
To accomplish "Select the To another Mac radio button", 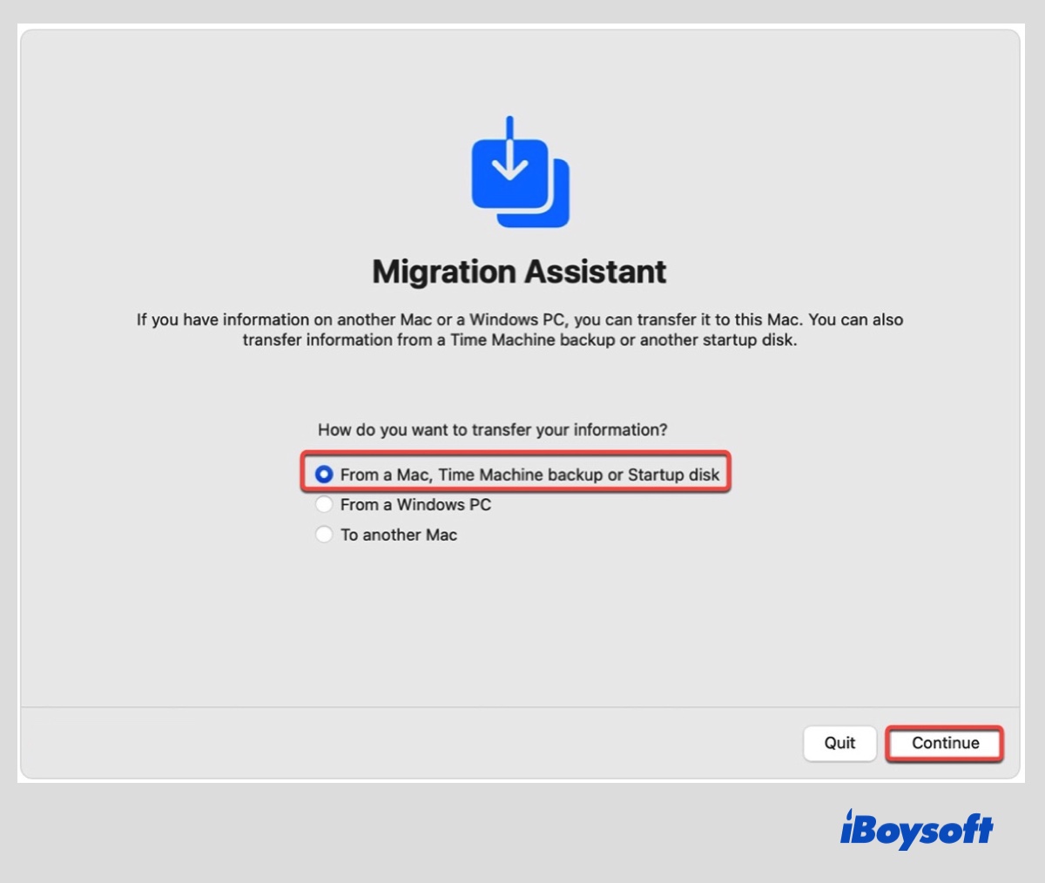I will pos(324,535).
